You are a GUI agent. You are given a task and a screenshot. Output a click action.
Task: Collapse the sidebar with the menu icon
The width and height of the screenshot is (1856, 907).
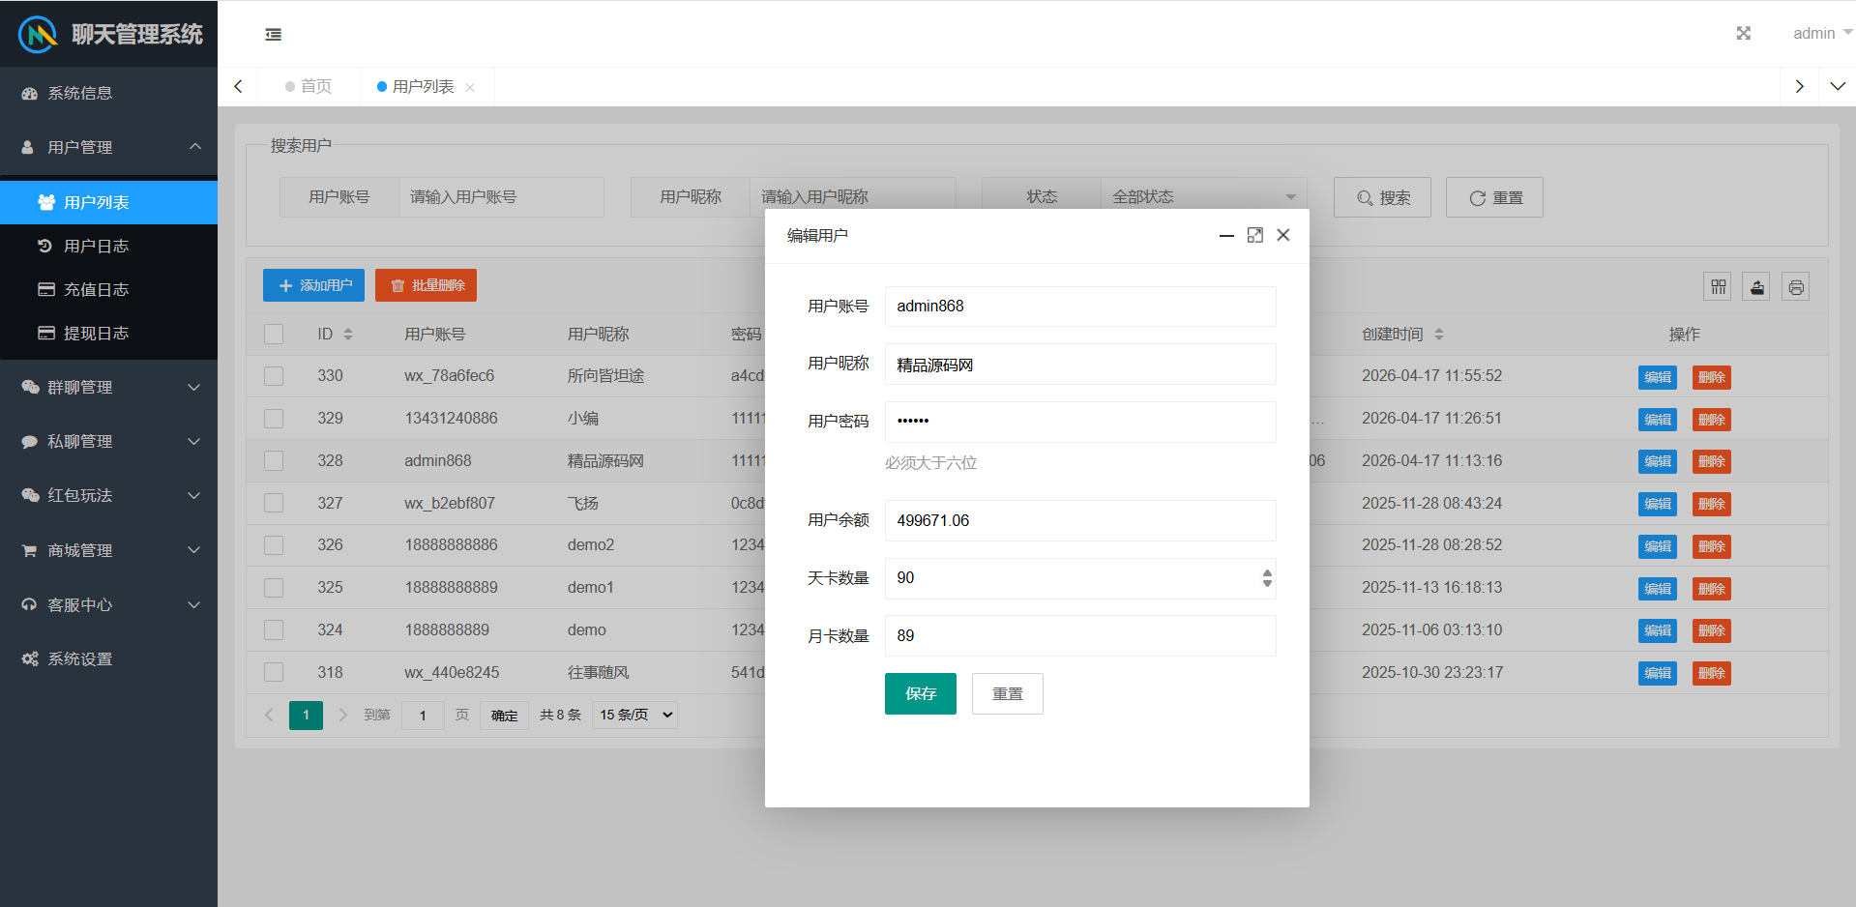coord(274,35)
